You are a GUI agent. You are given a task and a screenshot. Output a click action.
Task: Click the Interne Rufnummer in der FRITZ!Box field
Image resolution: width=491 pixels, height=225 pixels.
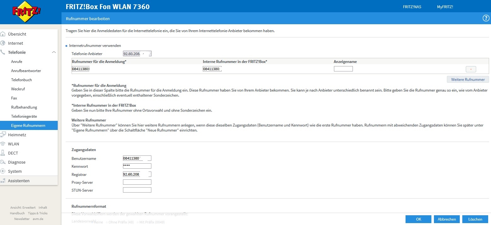[212, 69]
